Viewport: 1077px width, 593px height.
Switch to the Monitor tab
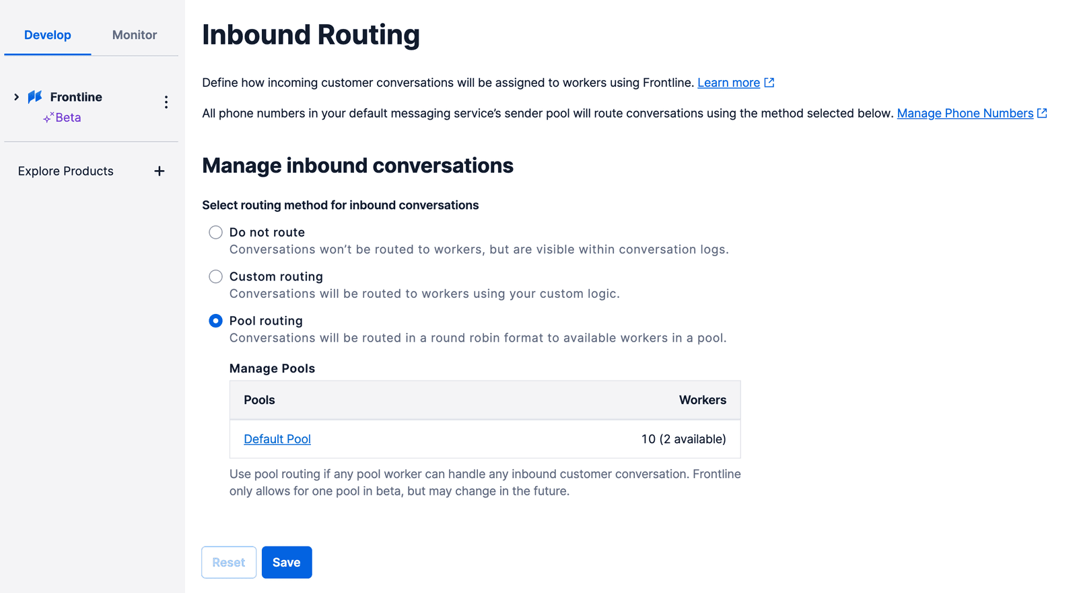pos(135,35)
